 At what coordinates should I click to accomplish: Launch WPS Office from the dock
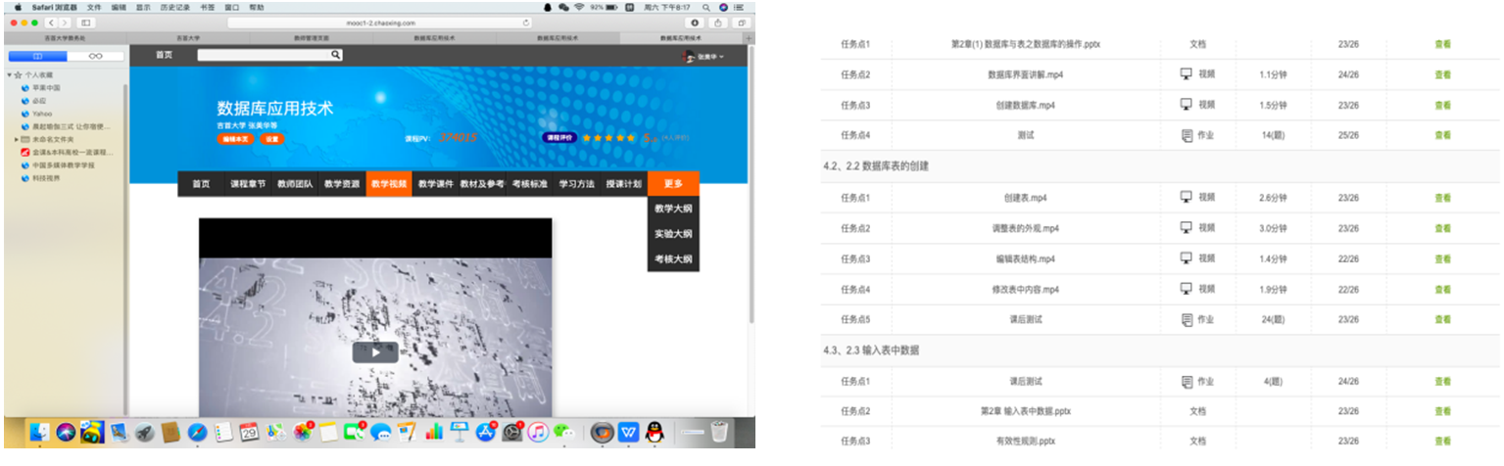[x=629, y=432]
